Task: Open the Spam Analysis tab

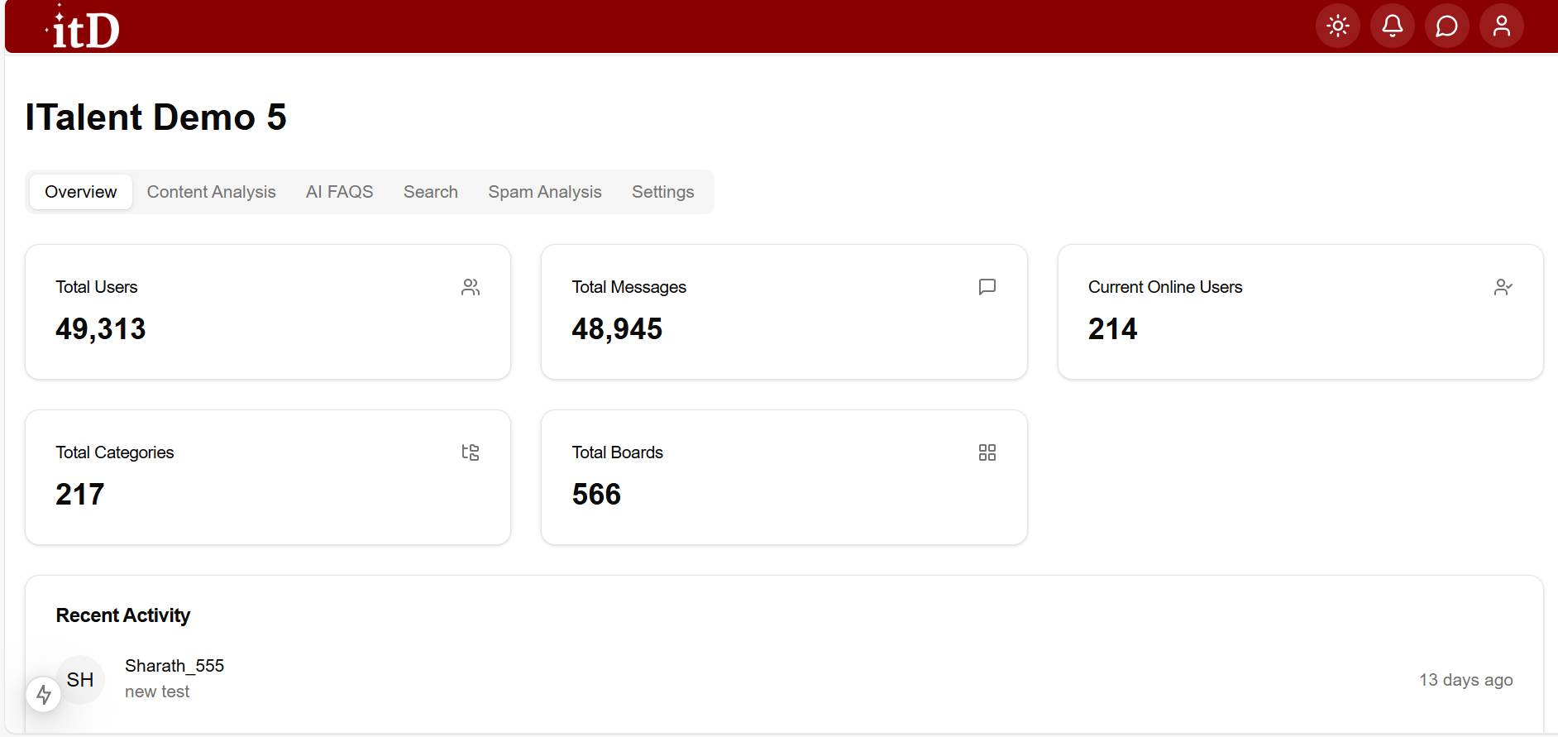Action: click(x=544, y=192)
